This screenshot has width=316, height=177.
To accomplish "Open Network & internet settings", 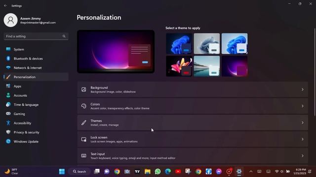I will tap(36, 68).
